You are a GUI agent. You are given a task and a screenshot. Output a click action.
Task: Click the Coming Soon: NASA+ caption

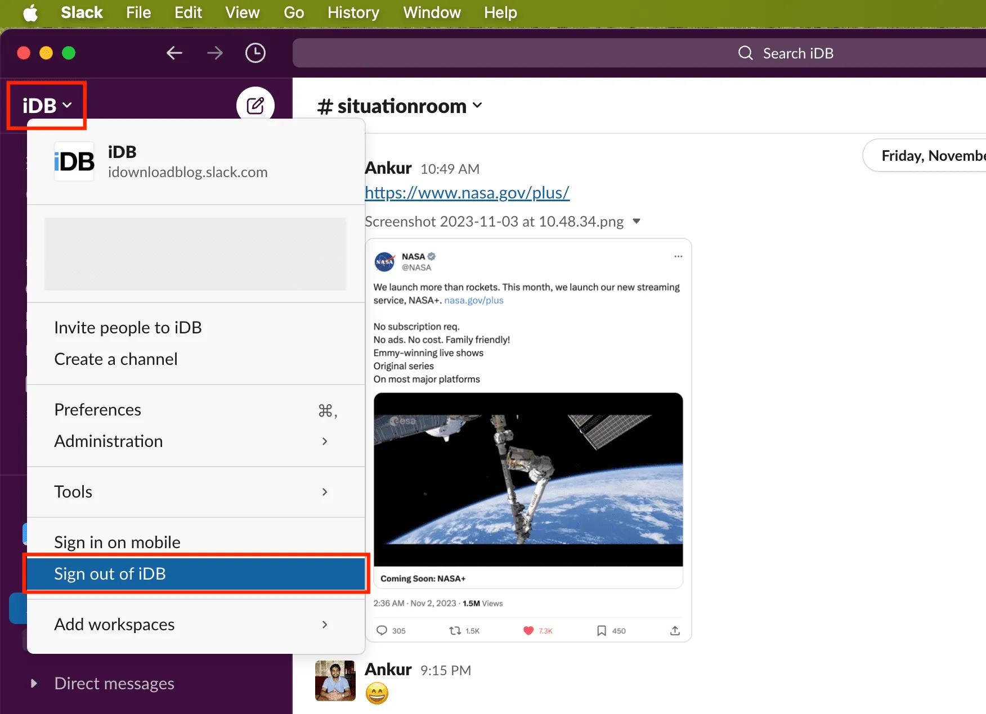[423, 579]
